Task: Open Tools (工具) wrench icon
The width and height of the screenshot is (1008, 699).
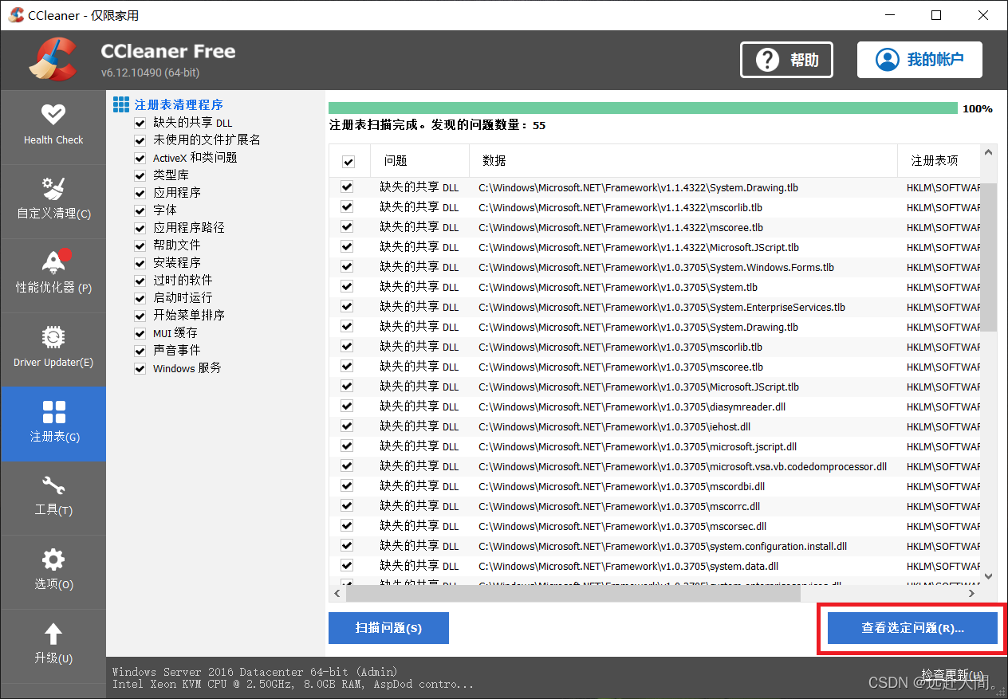Action: pos(53,485)
